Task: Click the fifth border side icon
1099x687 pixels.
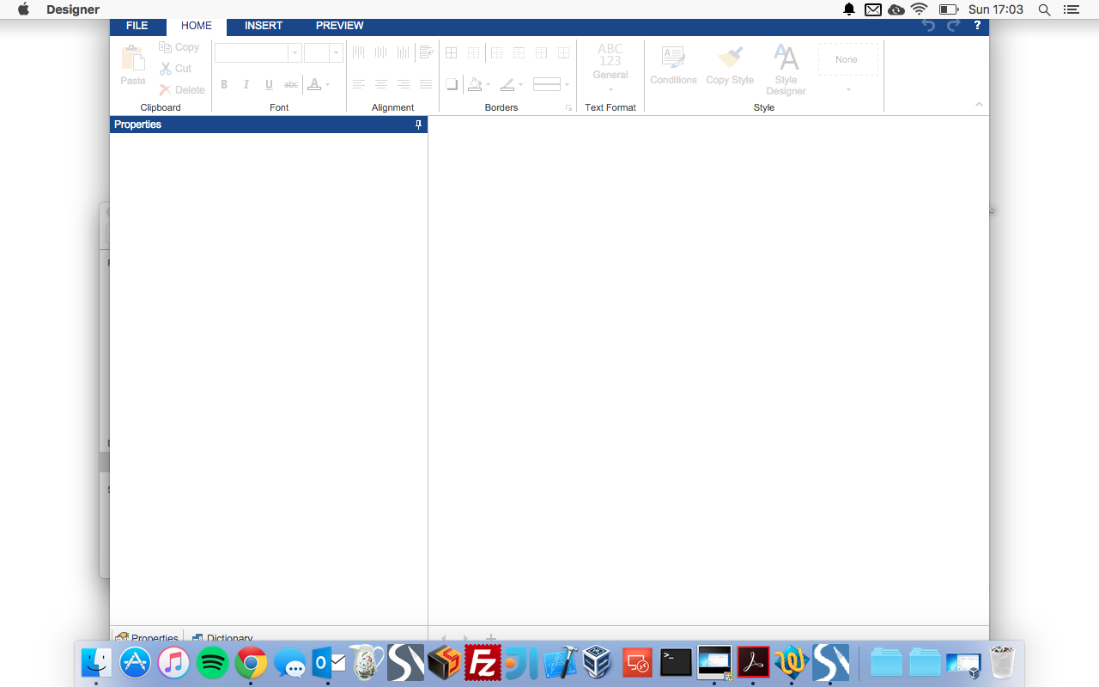Action: click(x=541, y=53)
